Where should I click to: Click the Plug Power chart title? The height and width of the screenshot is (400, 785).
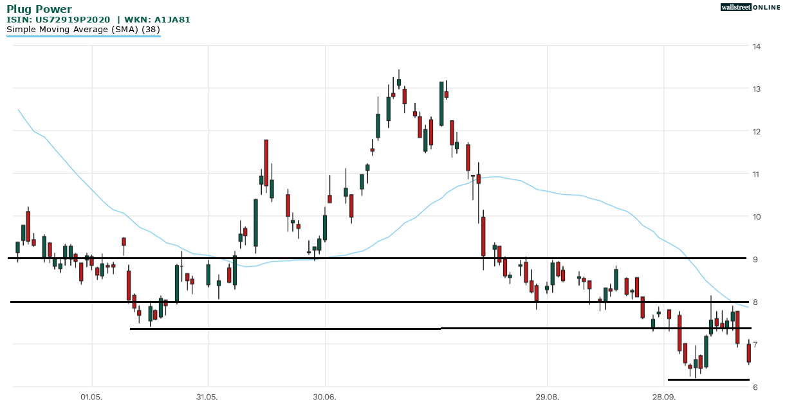(39, 10)
